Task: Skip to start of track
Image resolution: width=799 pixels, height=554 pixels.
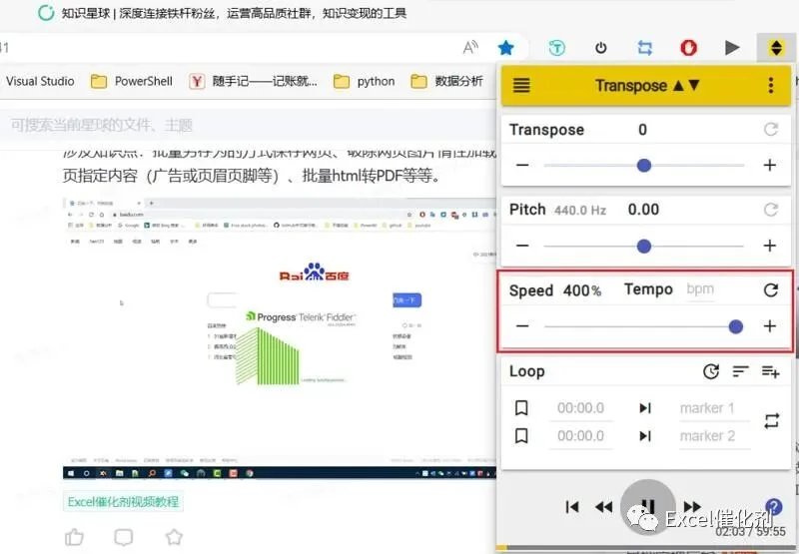Action: [x=572, y=507]
